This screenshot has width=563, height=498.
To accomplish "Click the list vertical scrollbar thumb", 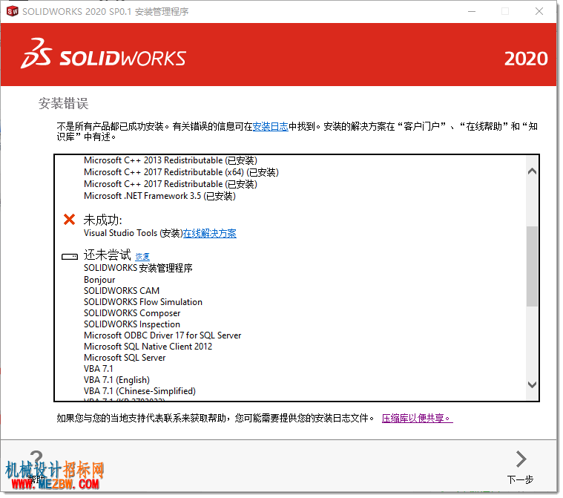I will point(532,266).
